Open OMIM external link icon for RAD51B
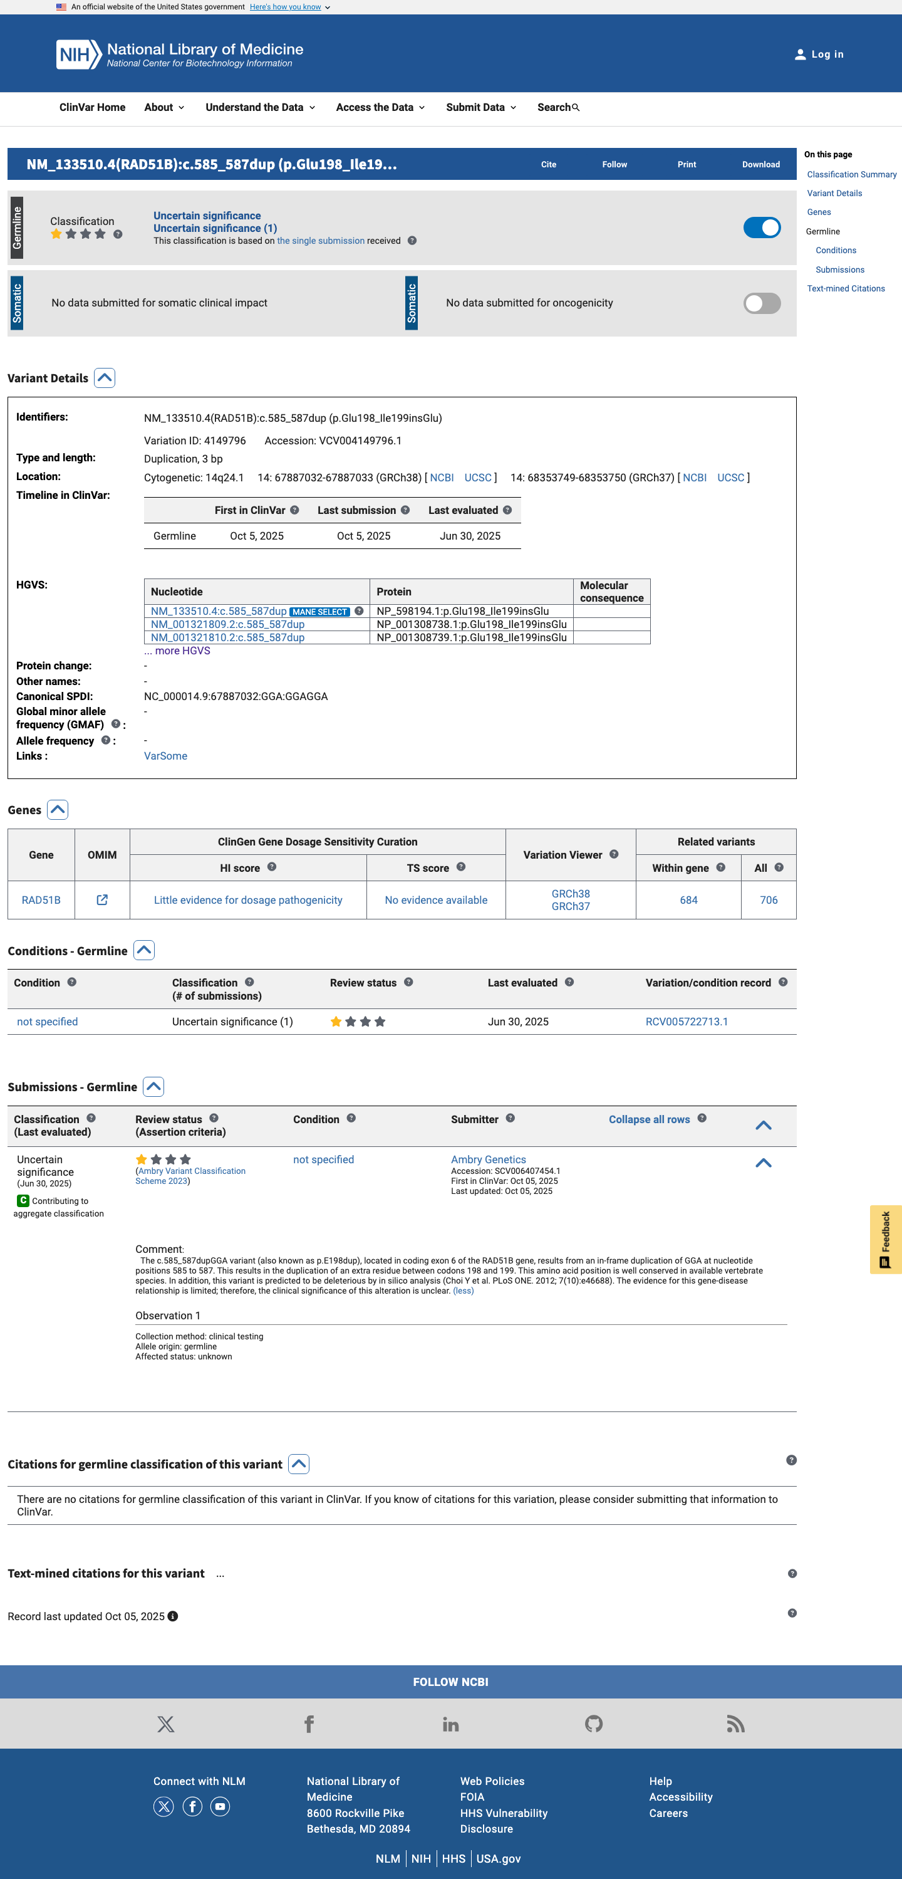The image size is (902, 1879). click(102, 899)
